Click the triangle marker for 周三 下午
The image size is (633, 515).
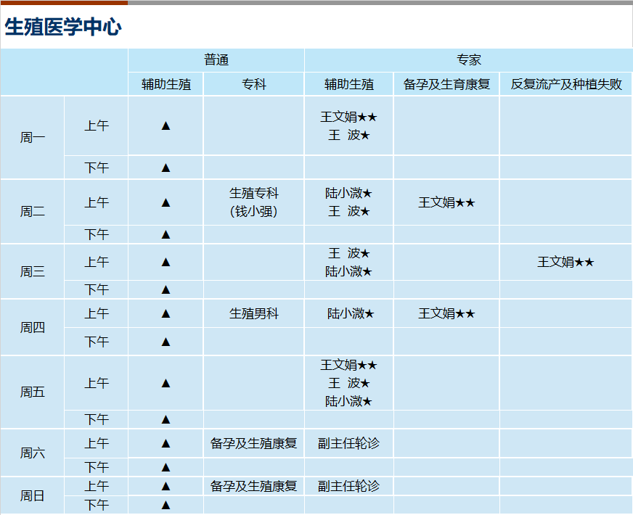(166, 289)
